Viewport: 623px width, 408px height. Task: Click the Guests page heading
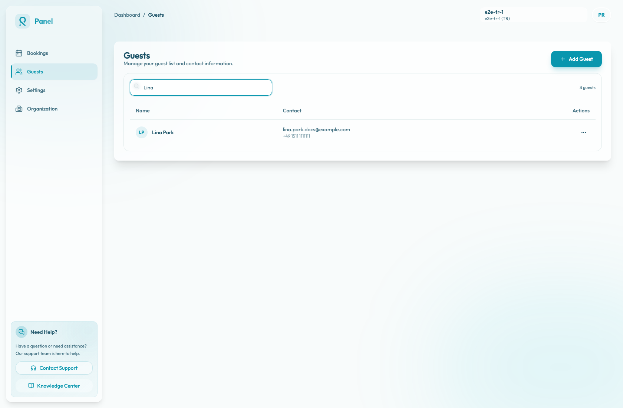(137, 56)
